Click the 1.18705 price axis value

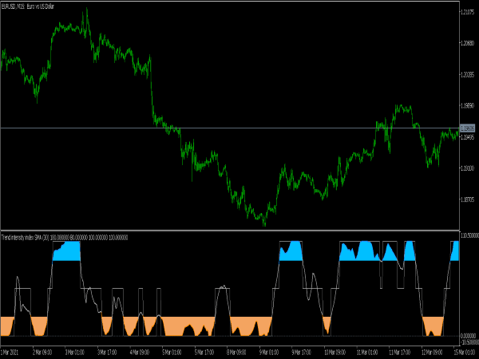coord(467,199)
